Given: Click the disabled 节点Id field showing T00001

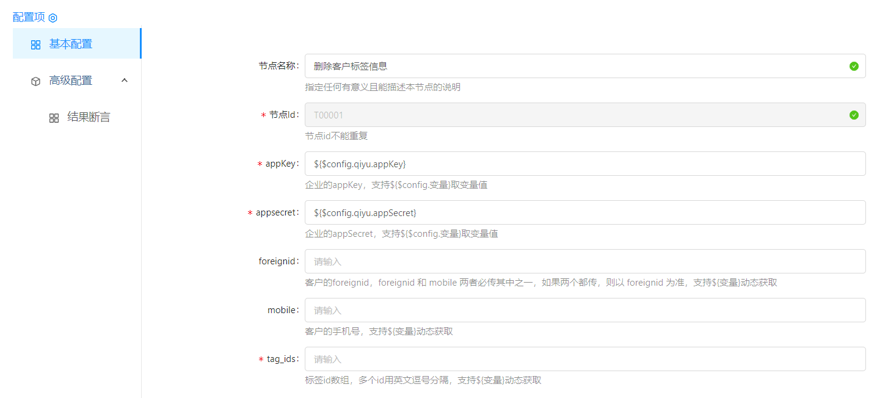Looking at the screenshot, I should pyautogui.click(x=574, y=115).
